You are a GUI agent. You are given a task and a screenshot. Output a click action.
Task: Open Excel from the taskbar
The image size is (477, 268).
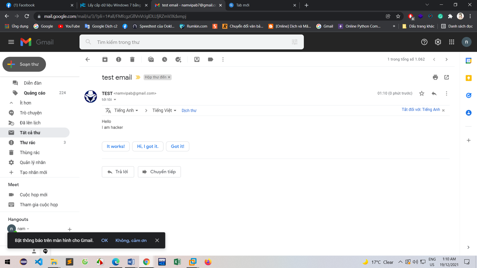[x=177, y=262]
